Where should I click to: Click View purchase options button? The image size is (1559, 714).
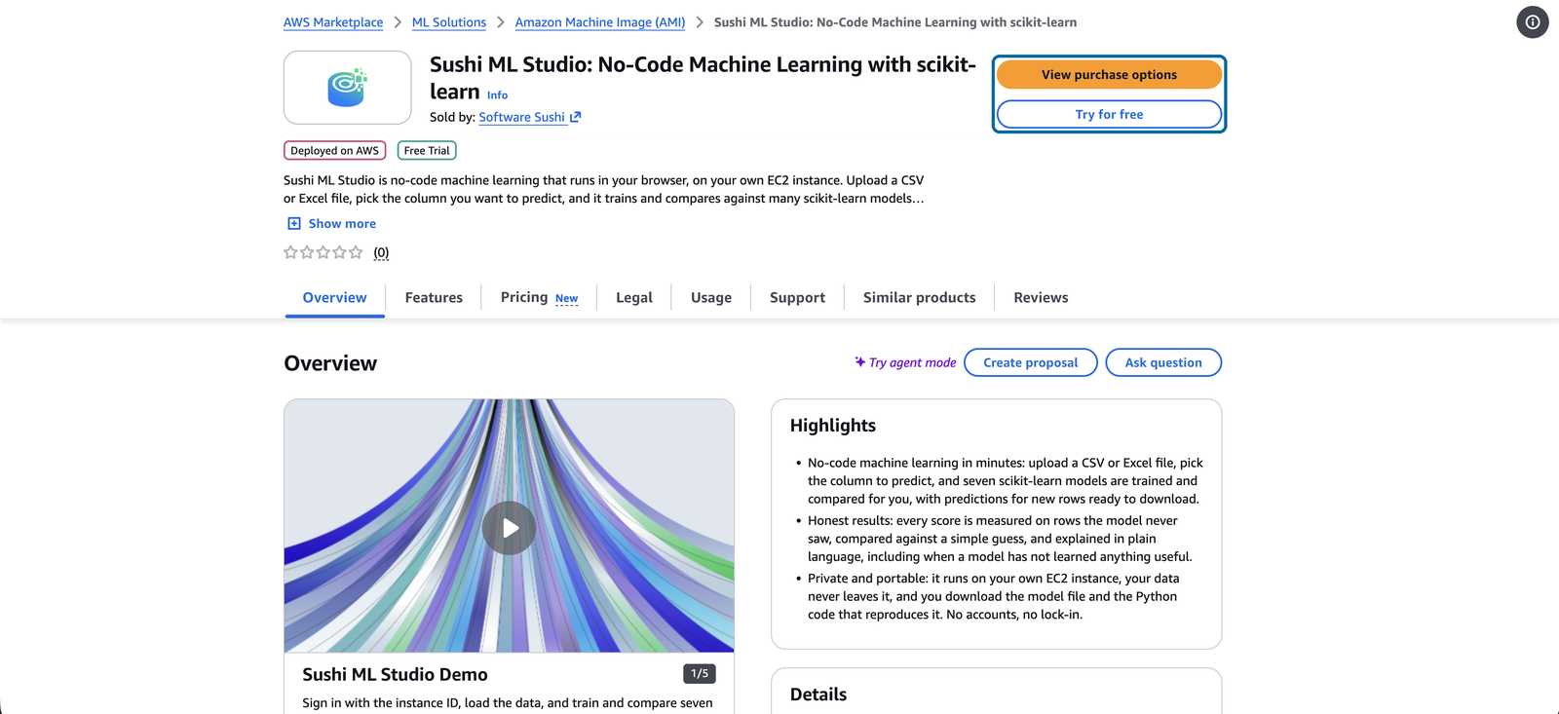(x=1109, y=75)
